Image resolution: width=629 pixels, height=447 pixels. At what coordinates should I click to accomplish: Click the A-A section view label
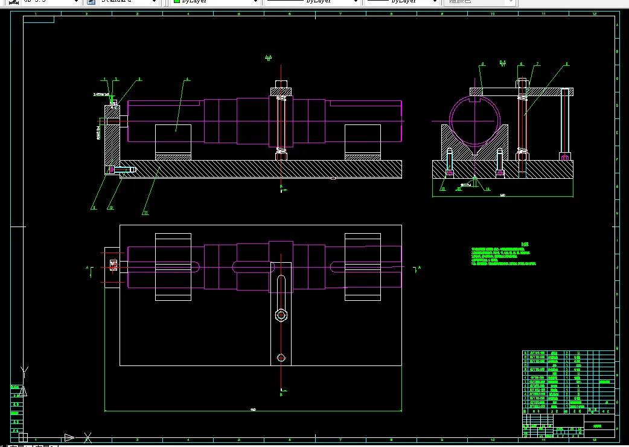click(269, 58)
